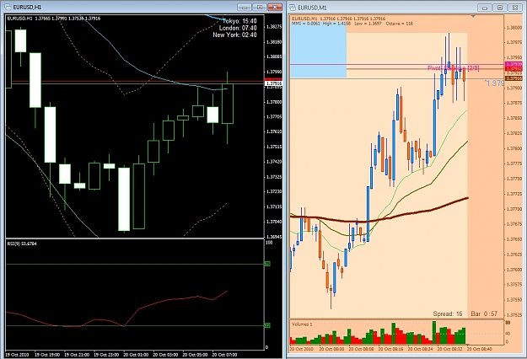Click the '20 Oct 2010' date on M1 timeline
527x359 pixels.
point(301,349)
